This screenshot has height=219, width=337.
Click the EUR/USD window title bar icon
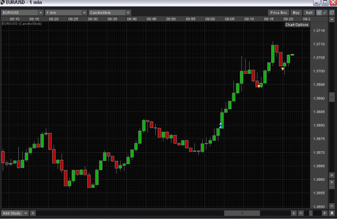click(2, 2)
